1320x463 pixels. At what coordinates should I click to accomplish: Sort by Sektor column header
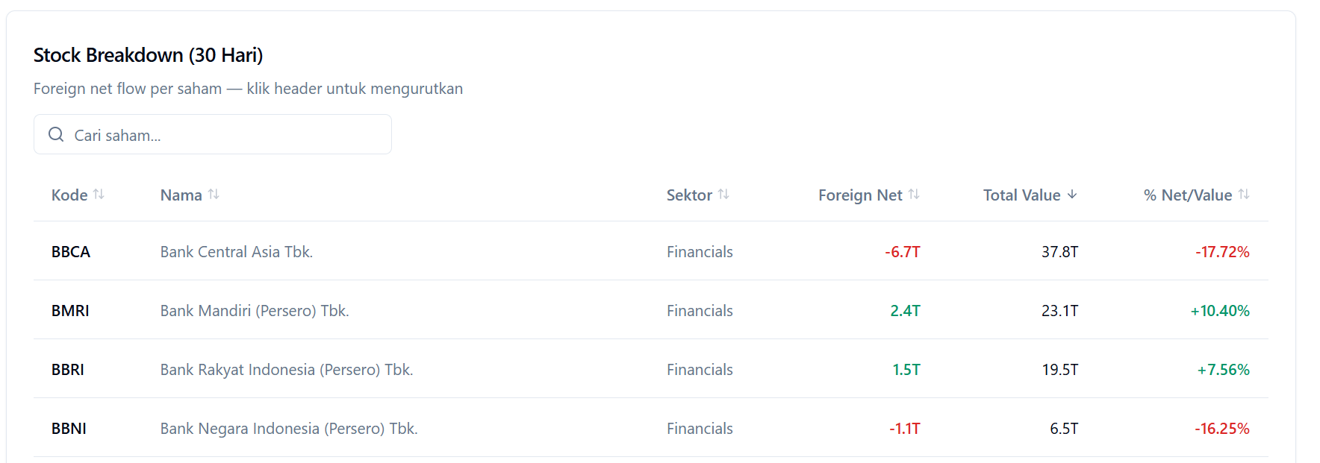[689, 195]
